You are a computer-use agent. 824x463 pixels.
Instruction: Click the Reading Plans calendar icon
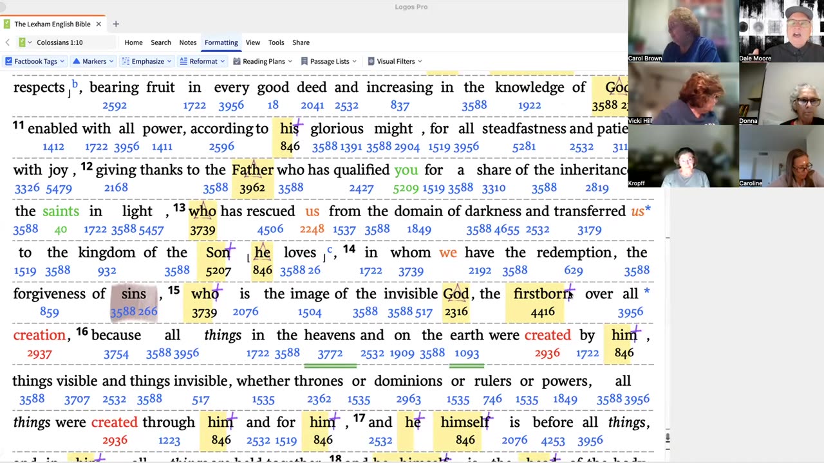coord(237,62)
